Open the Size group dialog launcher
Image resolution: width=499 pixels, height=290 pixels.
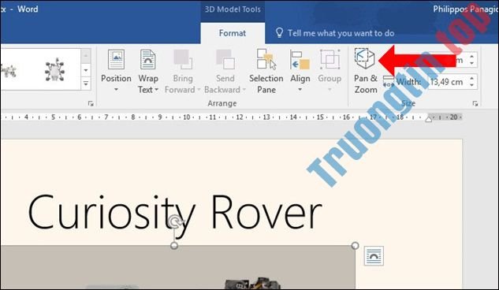pyautogui.click(x=475, y=104)
